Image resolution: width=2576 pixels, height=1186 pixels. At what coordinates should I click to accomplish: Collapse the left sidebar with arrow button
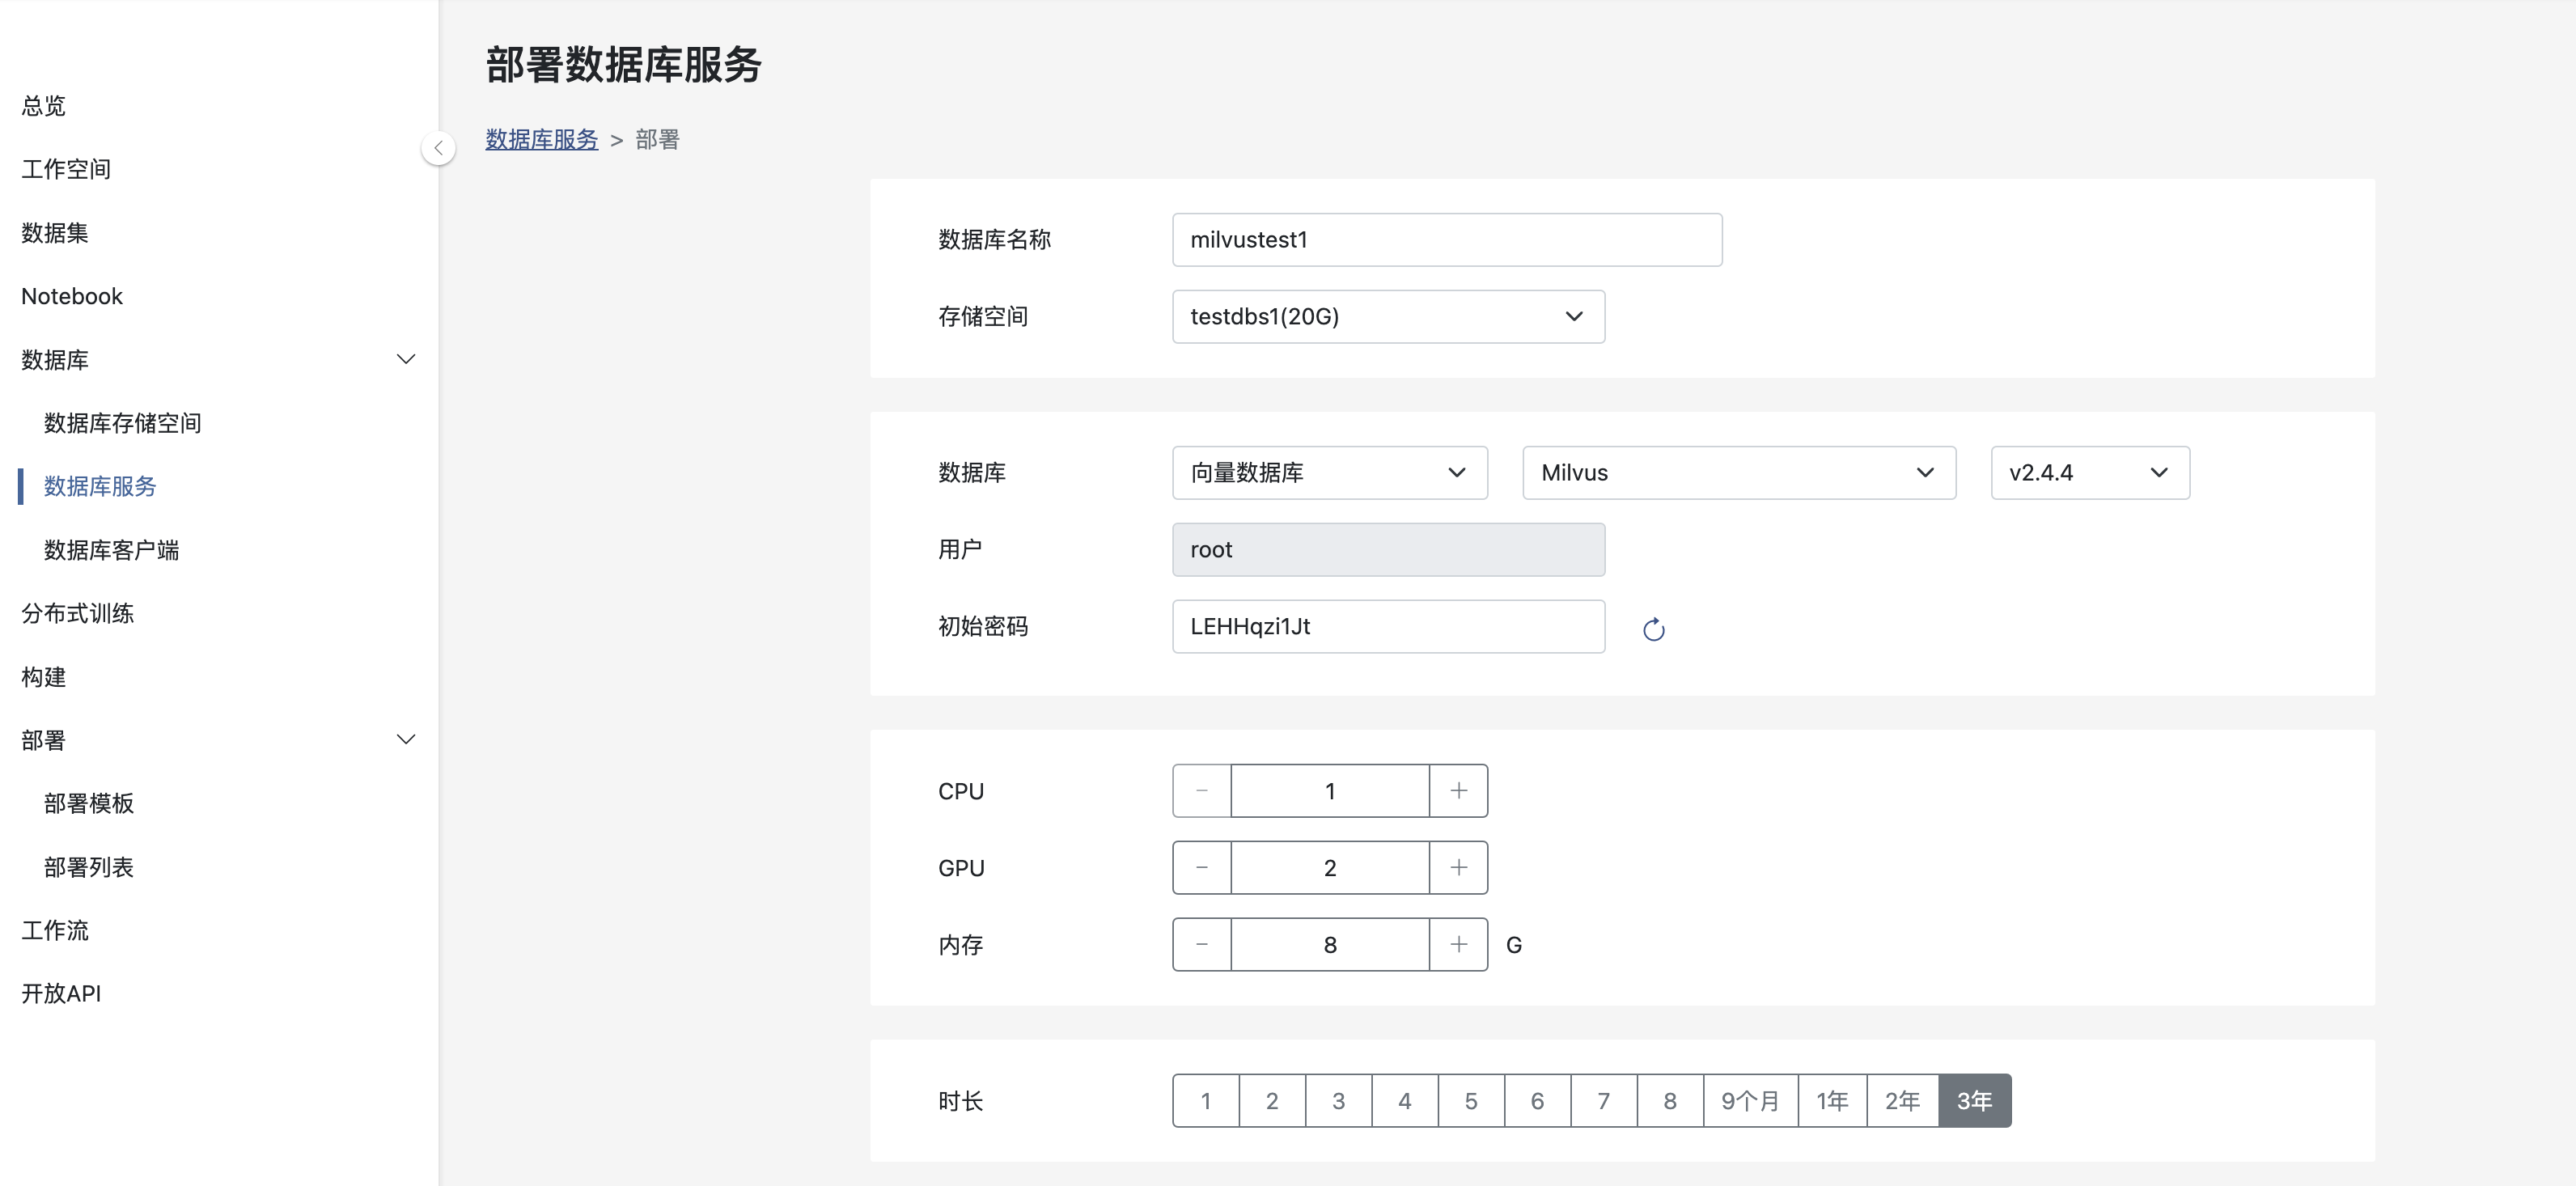(438, 148)
